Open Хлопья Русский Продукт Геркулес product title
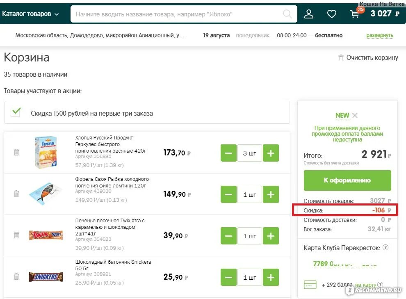 tap(111, 144)
